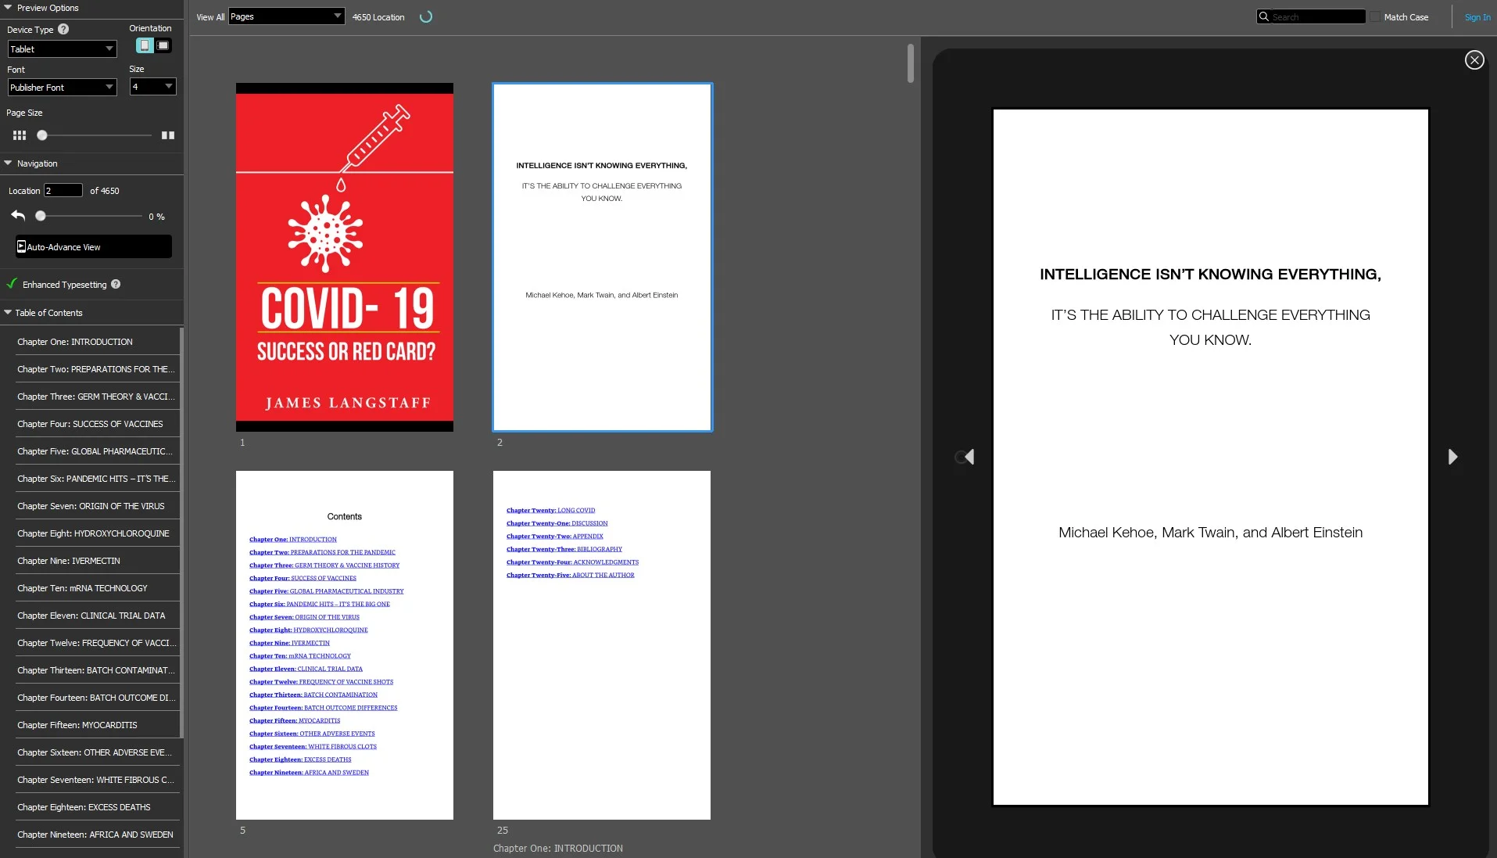
Task: Open the Device Type dropdown
Action: click(x=62, y=49)
